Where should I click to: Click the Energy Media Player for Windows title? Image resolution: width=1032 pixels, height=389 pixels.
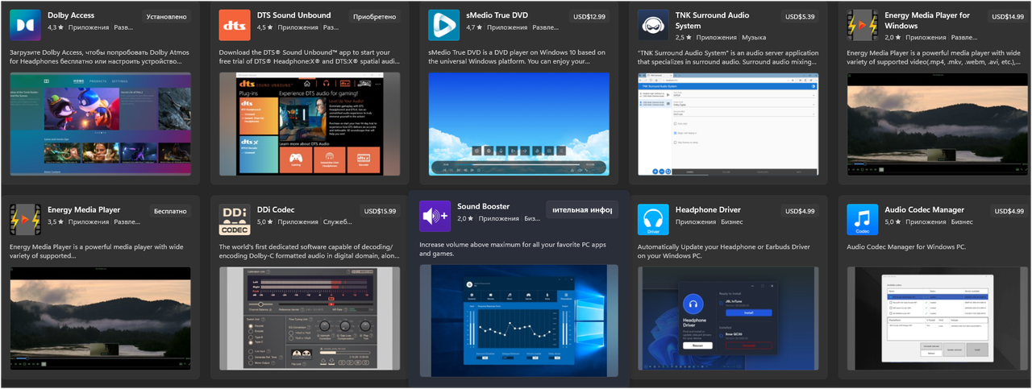click(927, 20)
